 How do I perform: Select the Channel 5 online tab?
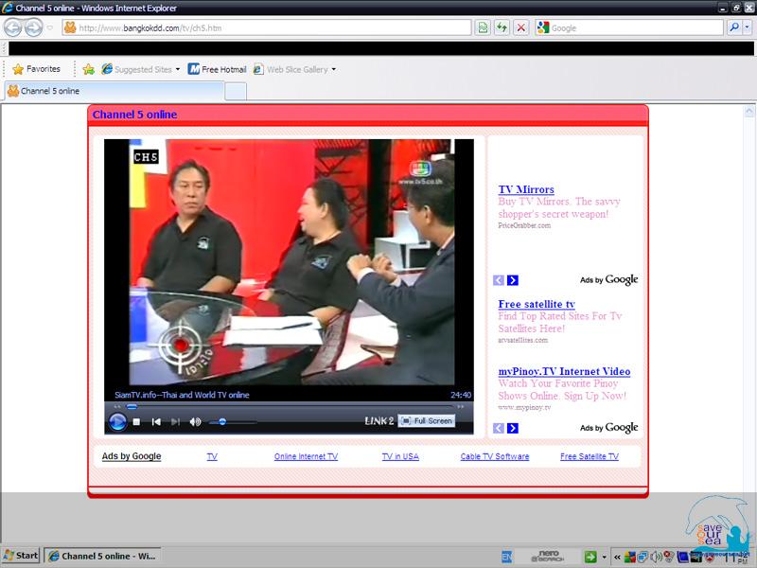click(114, 91)
